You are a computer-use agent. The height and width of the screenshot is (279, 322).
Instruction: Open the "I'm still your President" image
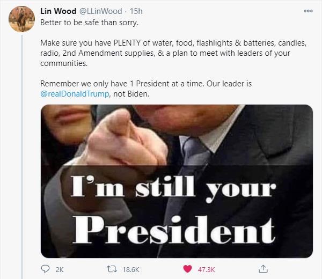177,181
